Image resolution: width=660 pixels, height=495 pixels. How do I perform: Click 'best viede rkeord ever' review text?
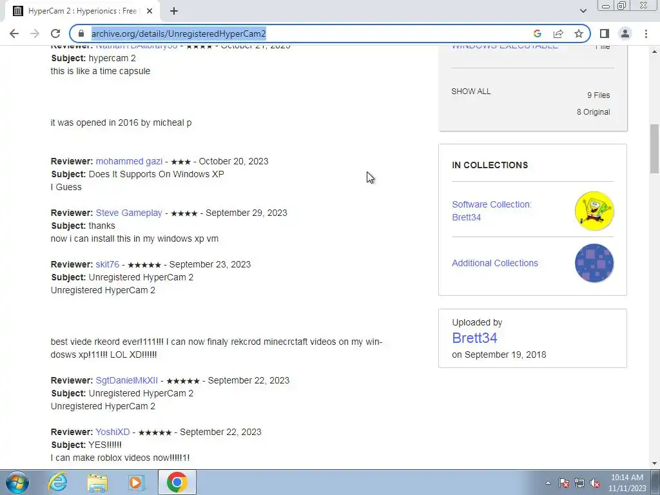pos(217,348)
